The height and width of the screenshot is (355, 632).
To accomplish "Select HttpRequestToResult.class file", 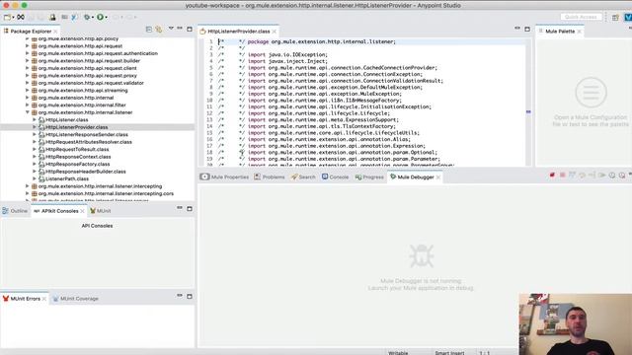I will pyautogui.click(x=77, y=149).
